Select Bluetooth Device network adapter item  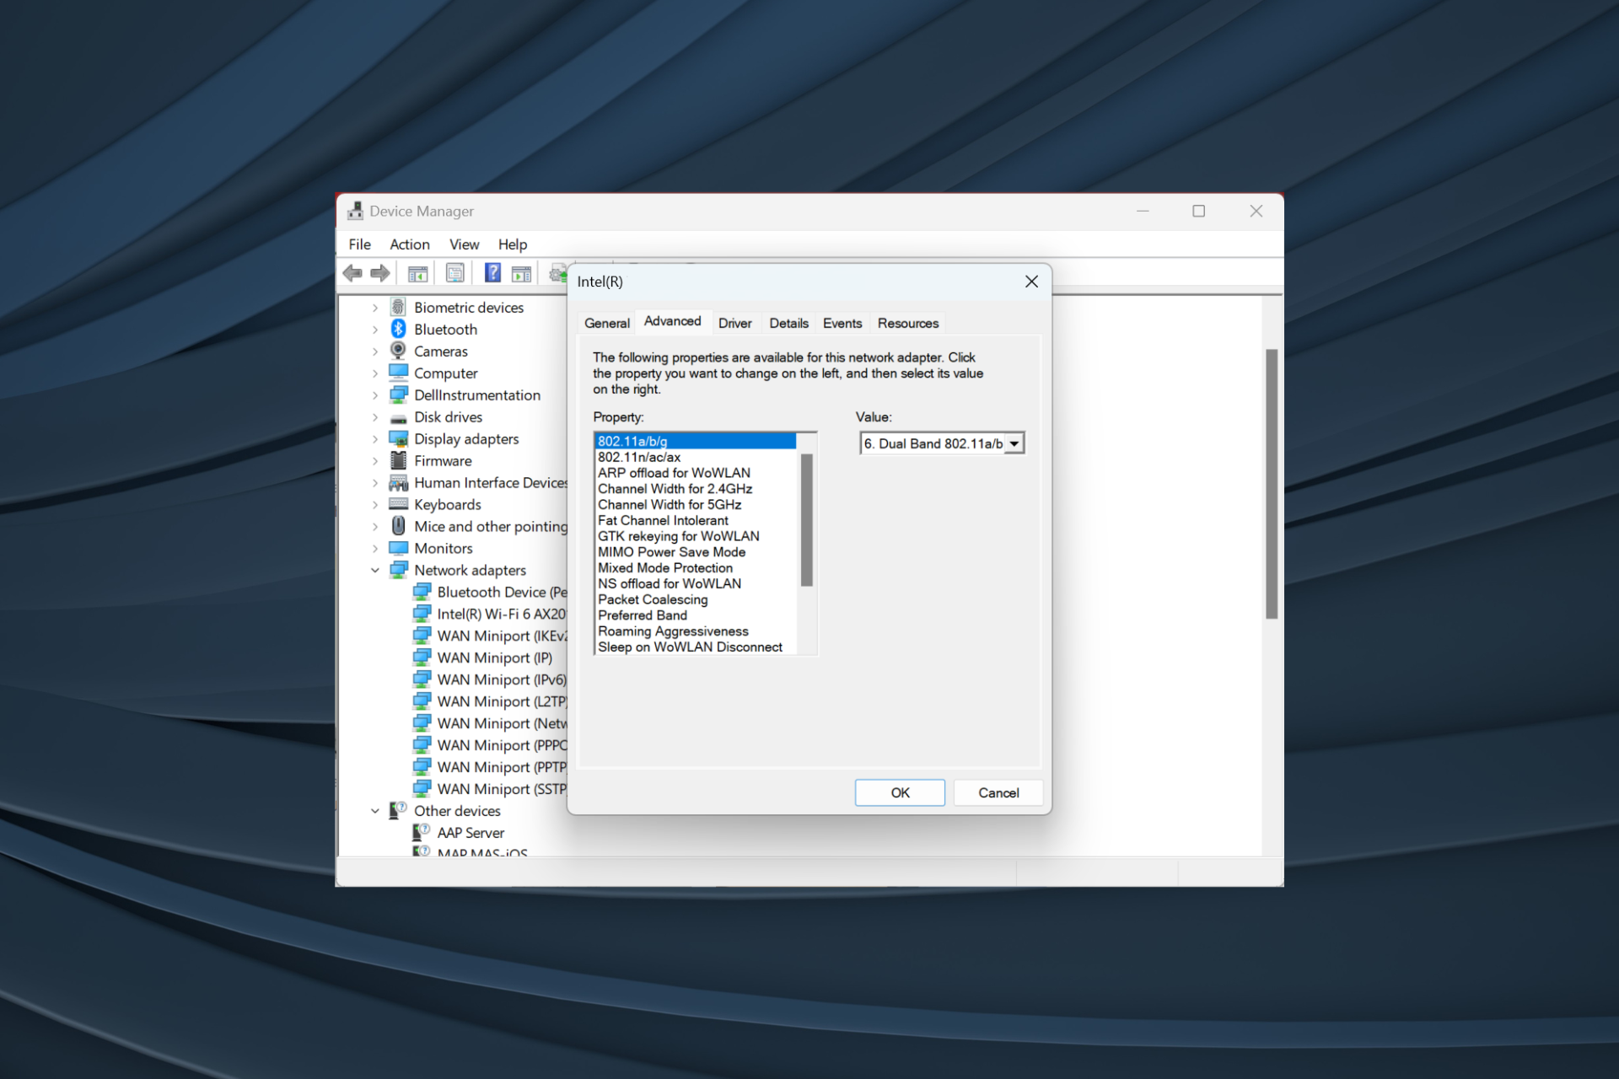pyautogui.click(x=502, y=592)
